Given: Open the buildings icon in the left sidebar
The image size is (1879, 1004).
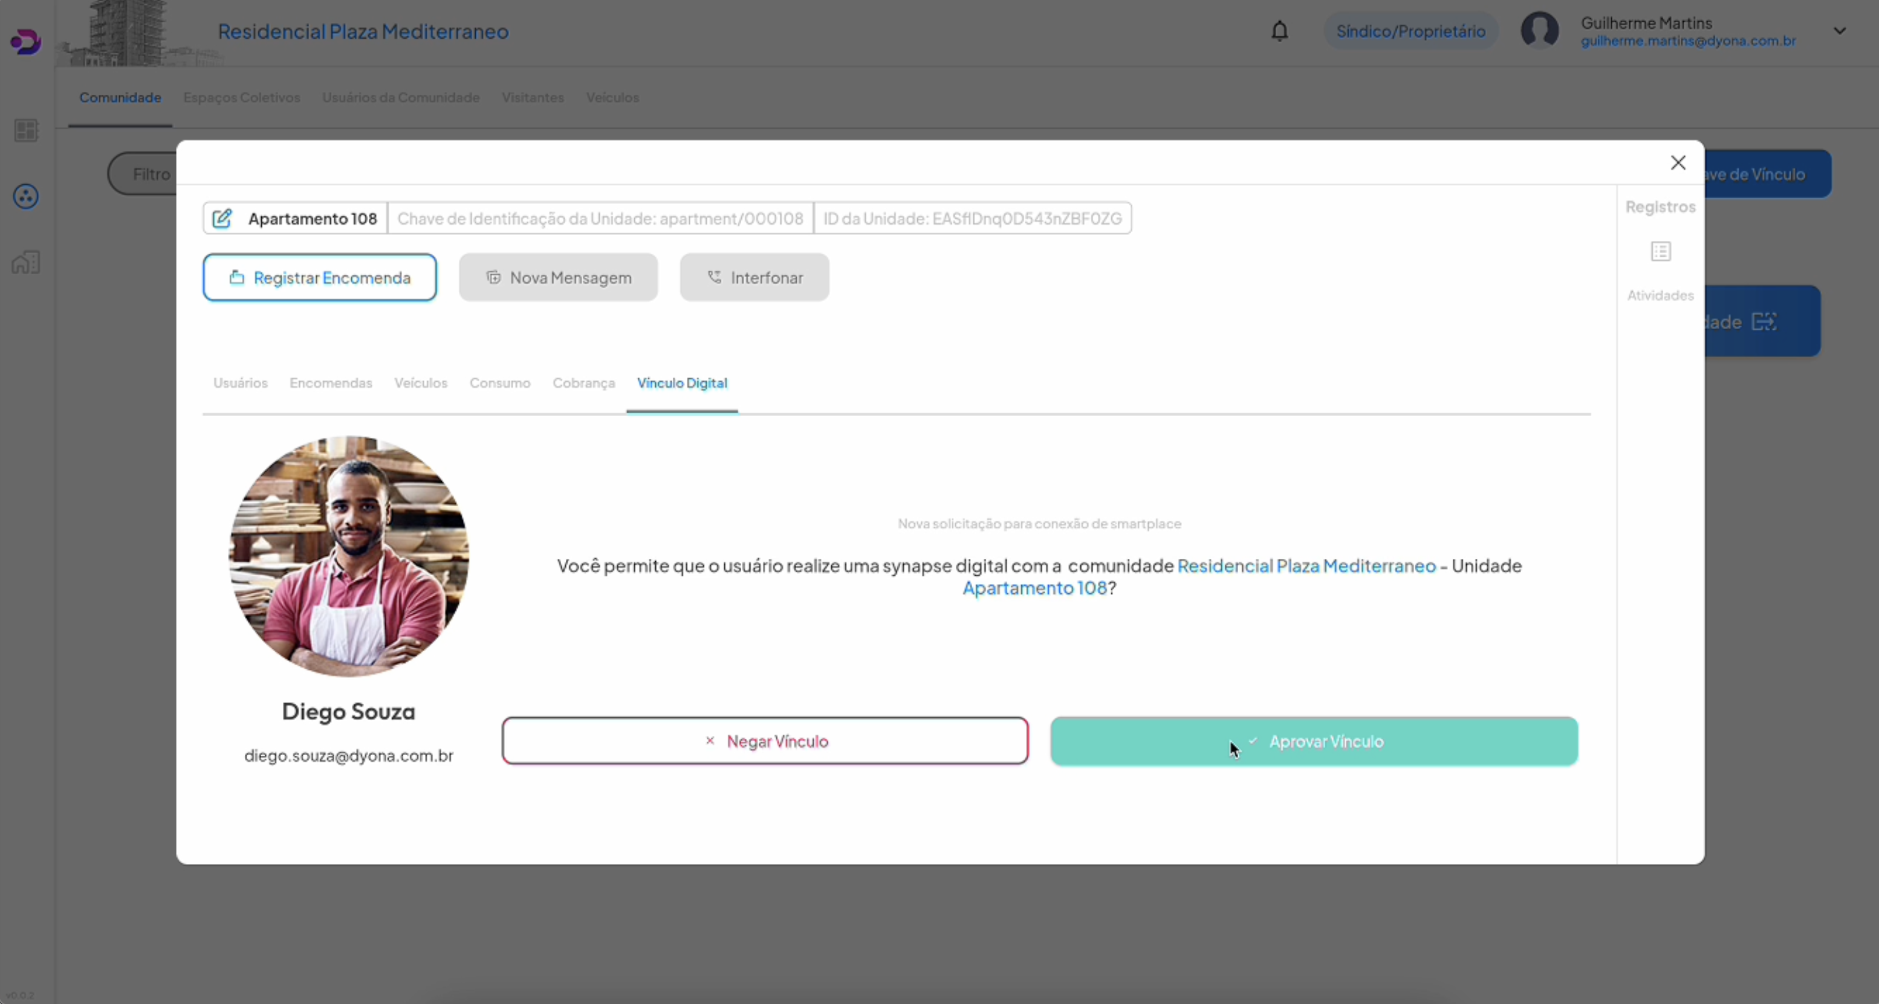Looking at the screenshot, I should tap(25, 262).
